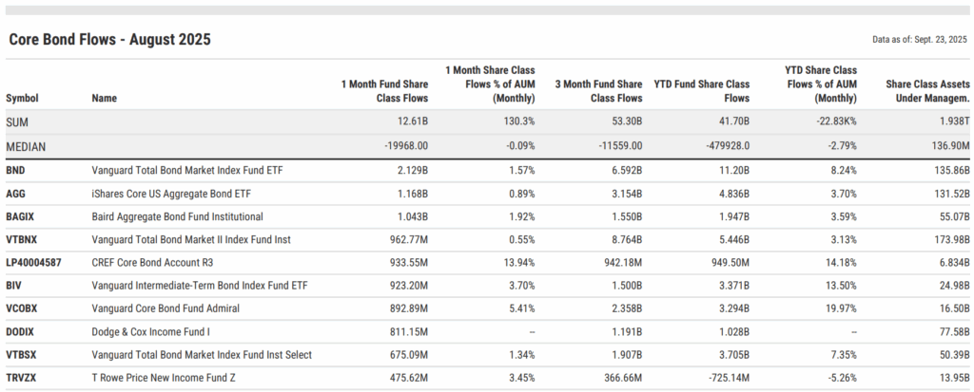Click AGG's 1 month flow 1.168B

click(x=412, y=194)
